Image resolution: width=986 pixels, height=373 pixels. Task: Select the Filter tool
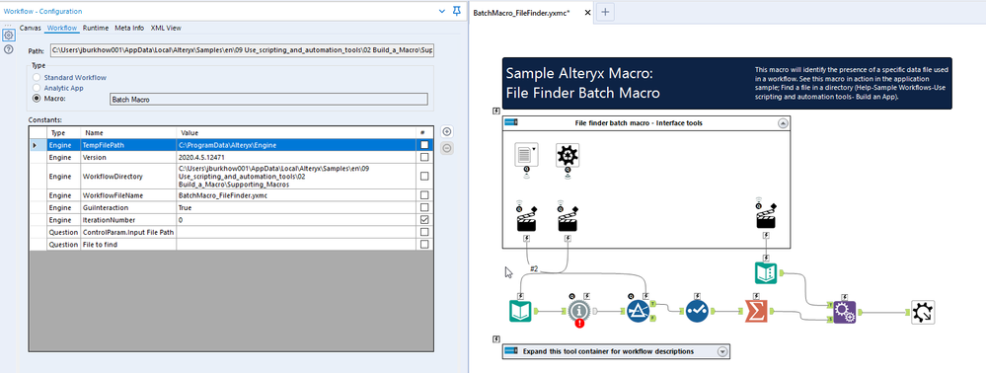[638, 311]
